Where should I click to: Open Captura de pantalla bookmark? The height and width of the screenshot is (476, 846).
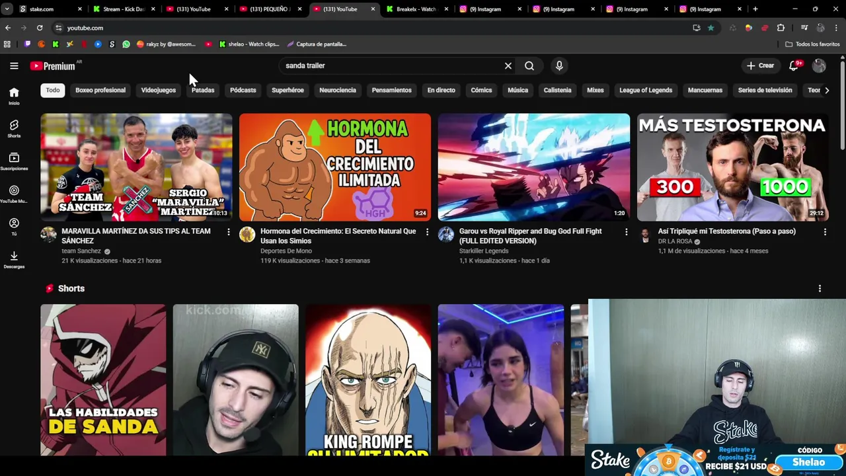point(317,44)
